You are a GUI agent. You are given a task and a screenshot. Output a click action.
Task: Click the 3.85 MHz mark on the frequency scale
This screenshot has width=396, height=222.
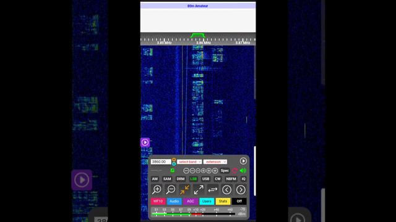pos(164,43)
